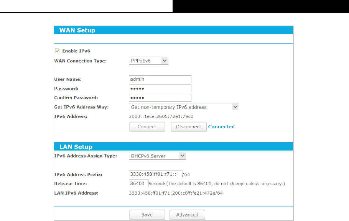Select the WAN IPv6 address 2000::1ece:2605:72e1:79c0

161,116
